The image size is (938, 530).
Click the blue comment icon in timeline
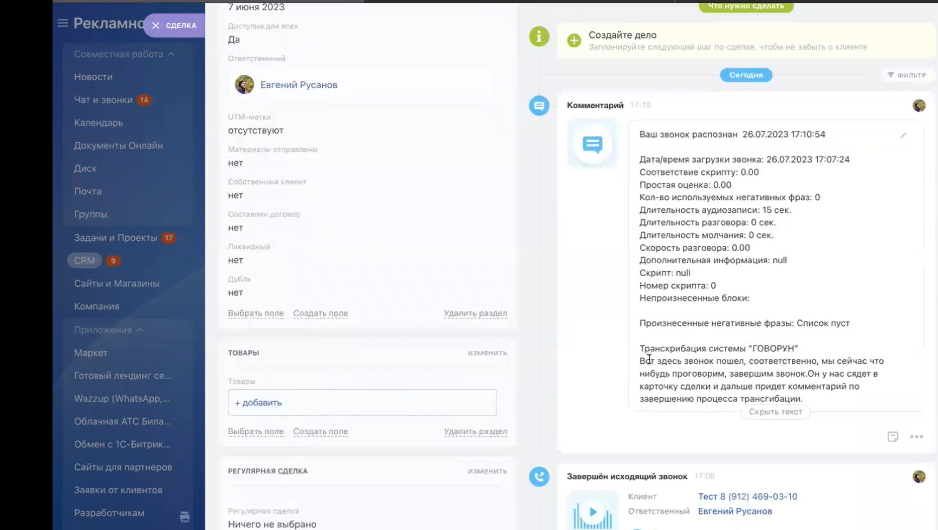pos(539,106)
